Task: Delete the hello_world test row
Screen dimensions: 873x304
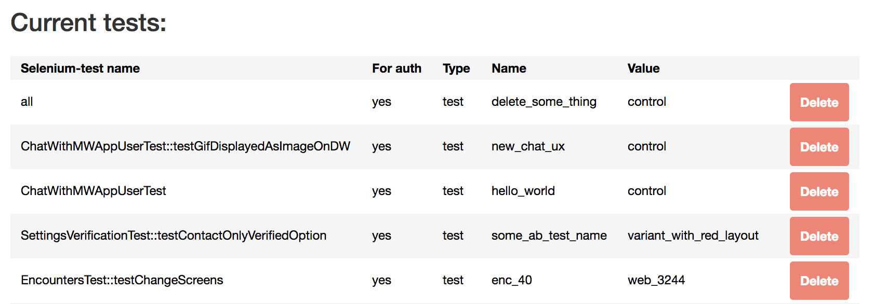Action: pyautogui.click(x=819, y=191)
